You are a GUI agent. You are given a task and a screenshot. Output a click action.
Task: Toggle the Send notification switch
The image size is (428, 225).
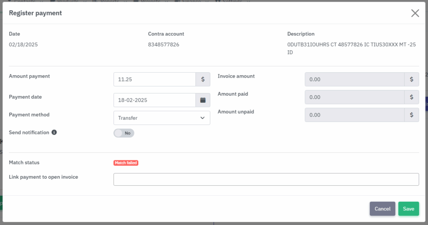click(x=124, y=133)
